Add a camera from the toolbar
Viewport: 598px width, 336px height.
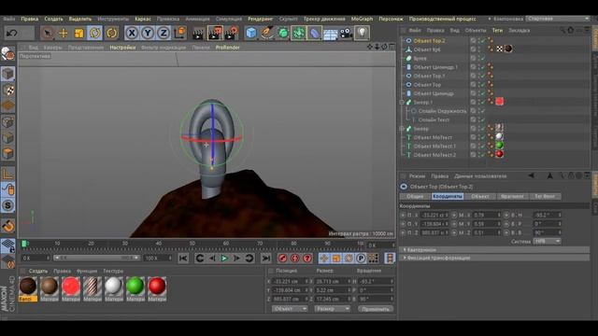[346, 34]
